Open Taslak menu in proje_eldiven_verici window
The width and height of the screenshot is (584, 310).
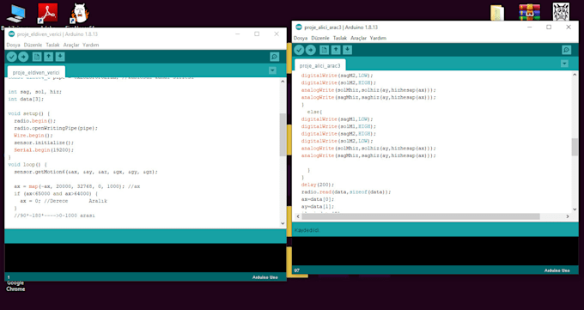coord(52,45)
